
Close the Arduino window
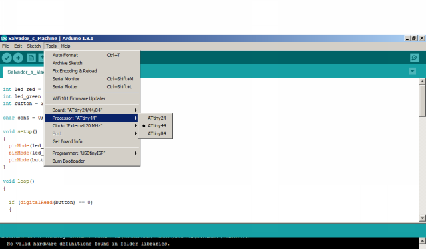click(421, 39)
